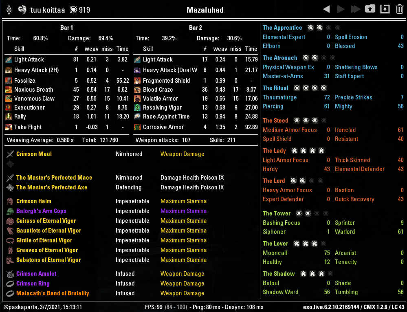Click The Master's Perfected Mace link
This screenshot has width=407, height=312.
pos(54,178)
